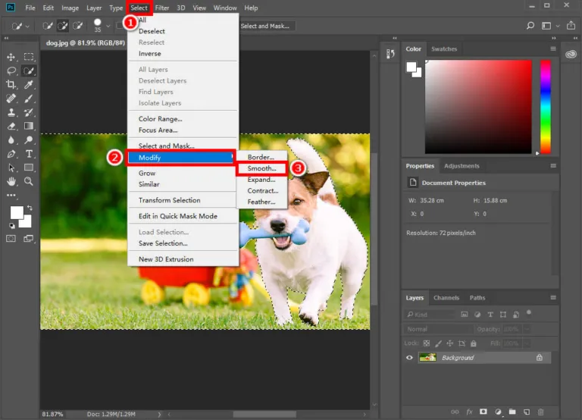Viewport: 582px width, 420px height.
Task: Select the Crop tool
Action: [11, 84]
